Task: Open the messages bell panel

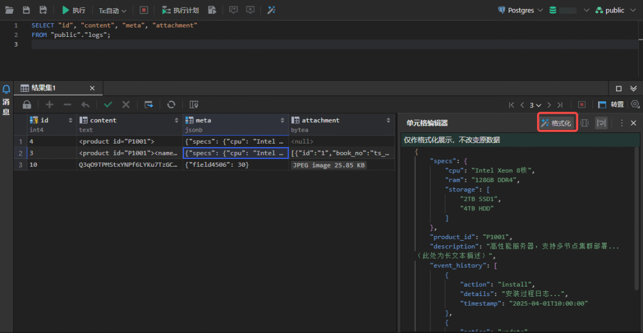Action: coord(7,90)
